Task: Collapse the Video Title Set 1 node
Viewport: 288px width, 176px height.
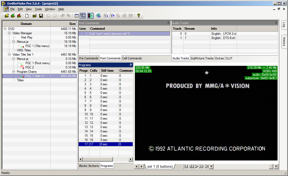Action: click(9, 55)
